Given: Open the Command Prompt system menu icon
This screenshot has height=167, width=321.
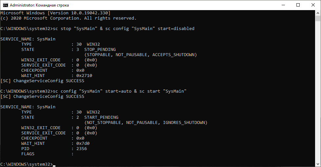Looking at the screenshot, I should pyautogui.click(x=5, y=5).
